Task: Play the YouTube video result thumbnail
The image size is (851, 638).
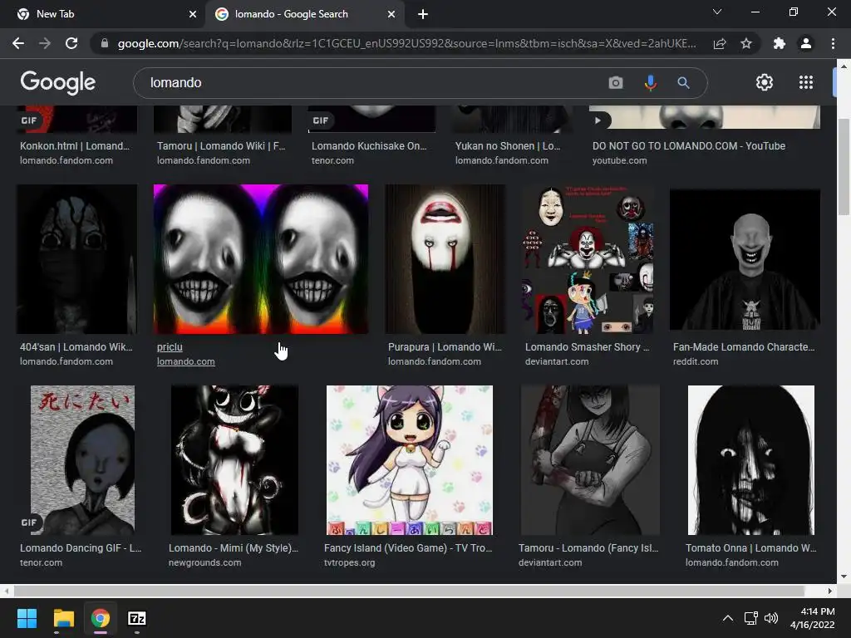Action: [705, 117]
